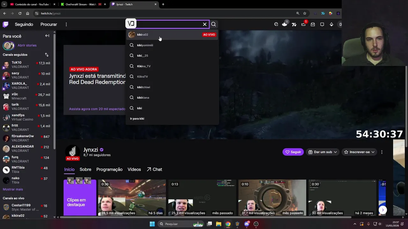Open OBS Studio from the taskbar
This screenshot has width=408, height=229.
tap(256, 224)
